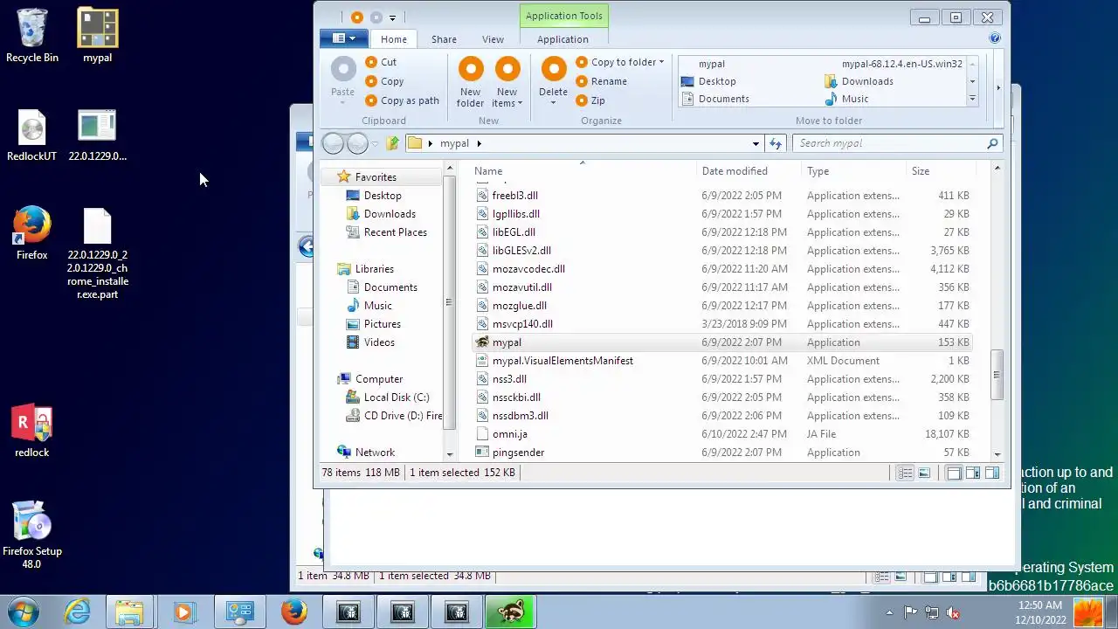Open the recent locations arrow beside Forward
Image resolution: width=1118 pixels, height=629 pixels.
[x=375, y=143]
